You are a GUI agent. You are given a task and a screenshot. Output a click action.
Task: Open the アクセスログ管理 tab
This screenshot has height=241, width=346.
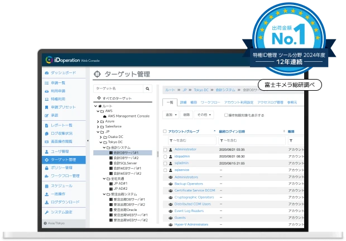tap(270, 102)
